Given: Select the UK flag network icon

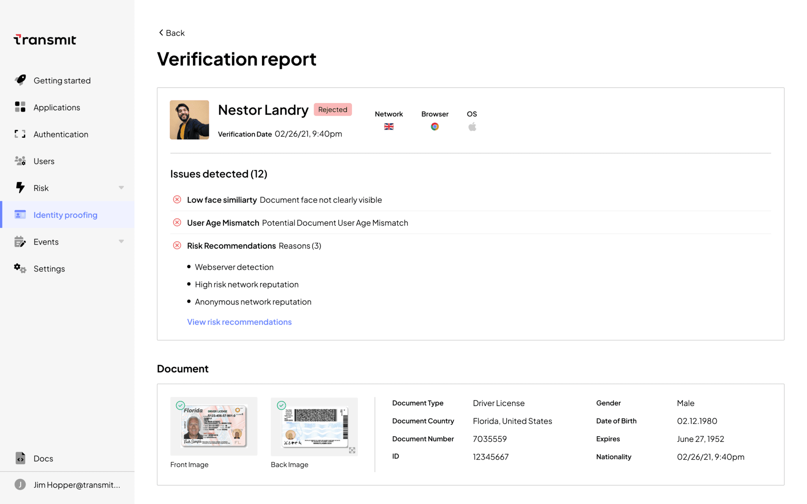Looking at the screenshot, I should click(389, 126).
